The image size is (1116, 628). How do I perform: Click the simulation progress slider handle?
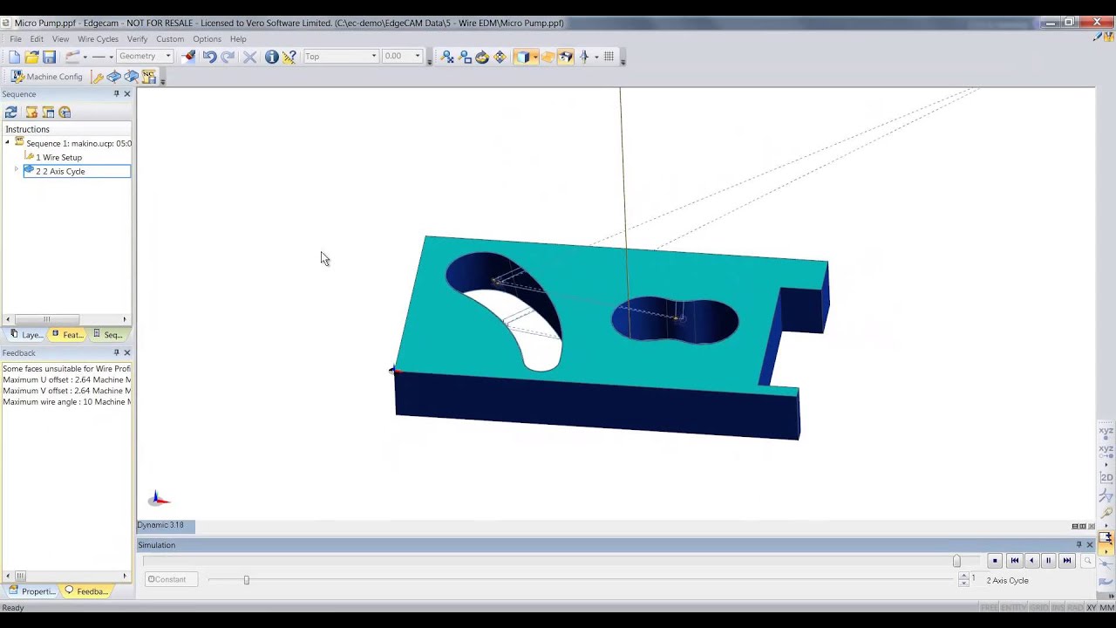point(956,561)
